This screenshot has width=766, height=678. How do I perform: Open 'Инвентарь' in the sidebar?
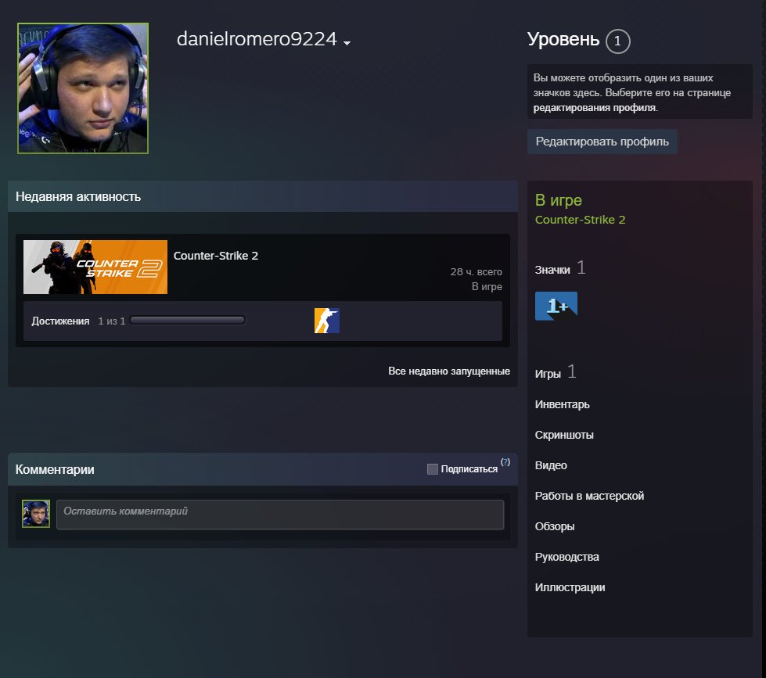click(562, 404)
